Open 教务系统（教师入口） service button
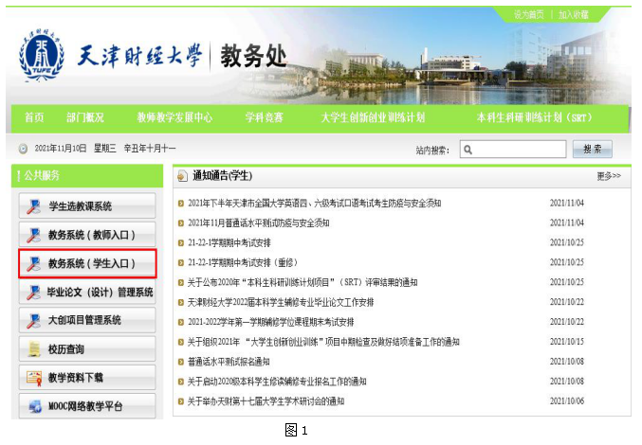The width and height of the screenshot is (642, 445). click(x=87, y=235)
